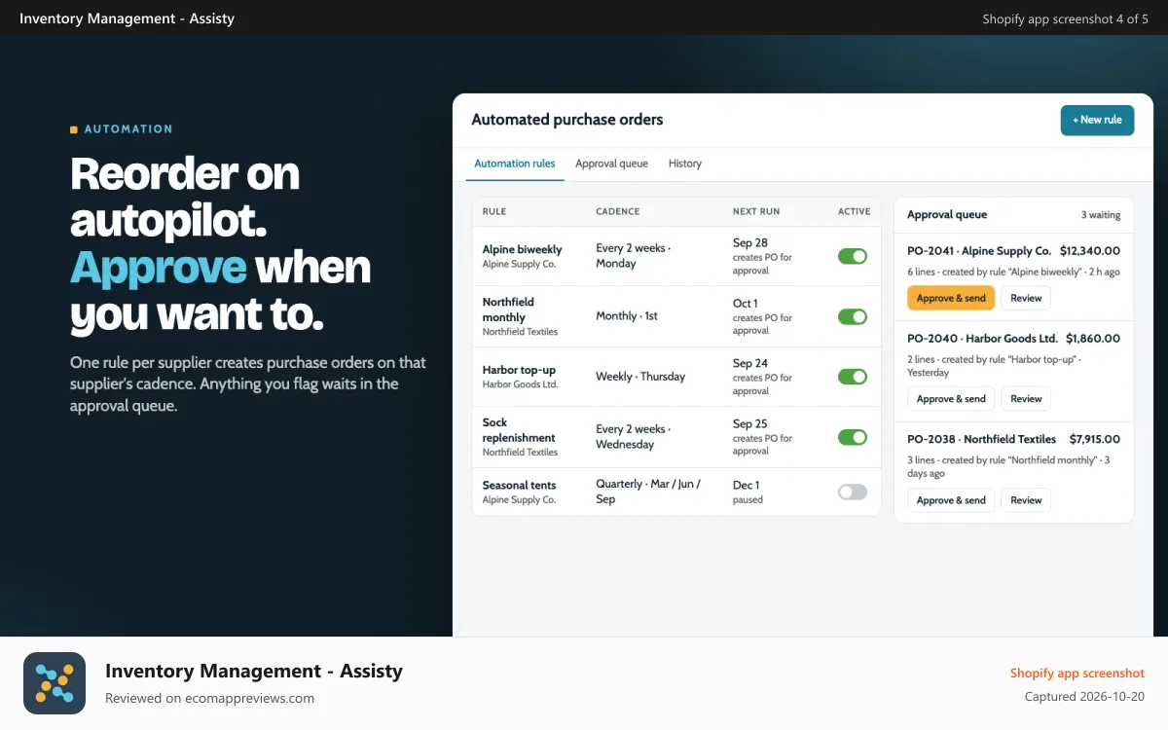Switch to the Automation rules tab

coord(515,164)
